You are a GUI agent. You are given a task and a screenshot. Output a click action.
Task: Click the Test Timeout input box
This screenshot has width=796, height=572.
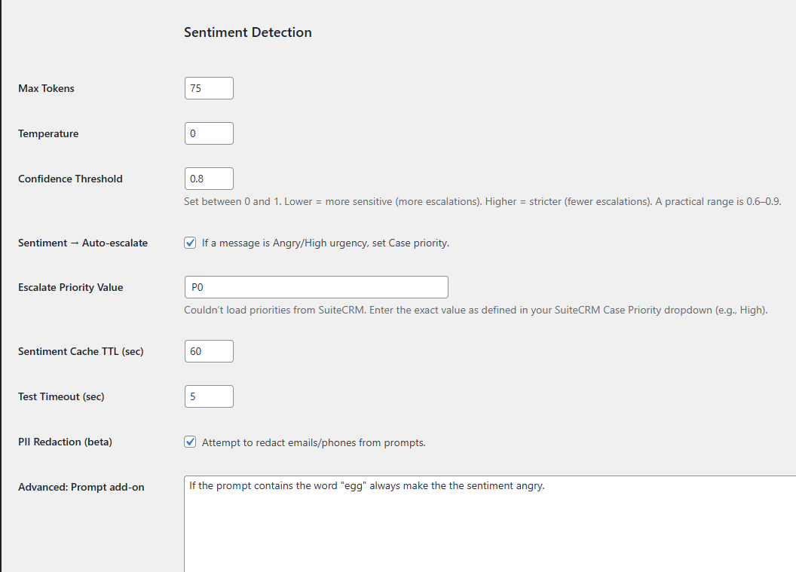click(209, 396)
